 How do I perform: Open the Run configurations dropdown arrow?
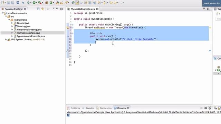[x=37, y=3]
